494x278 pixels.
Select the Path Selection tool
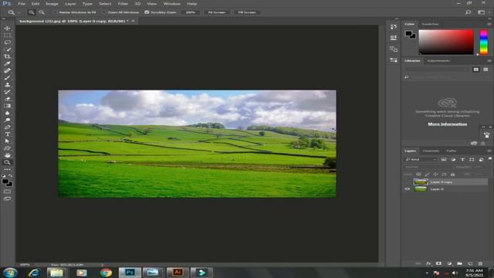(7, 141)
